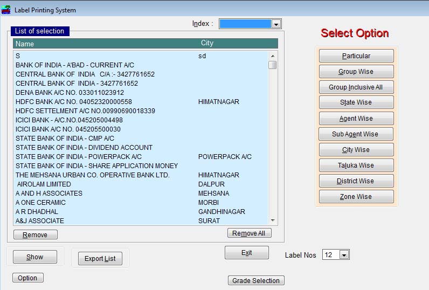Select CENTRAL BANK OF INDIA - 3427761652 row
This screenshot has height=290, width=429.
point(141,84)
